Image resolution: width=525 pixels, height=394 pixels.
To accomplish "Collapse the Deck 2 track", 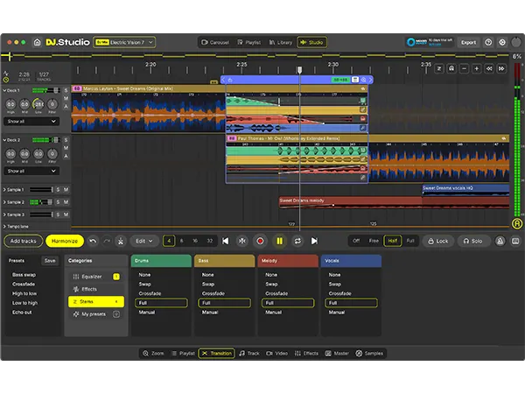I will (x=4, y=140).
